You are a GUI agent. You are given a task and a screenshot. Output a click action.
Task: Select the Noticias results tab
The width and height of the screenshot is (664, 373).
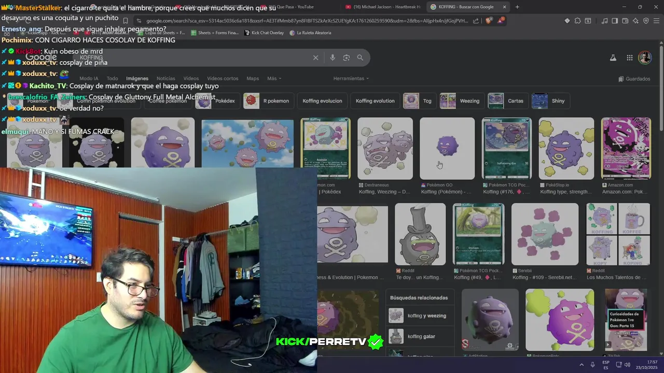pyautogui.click(x=166, y=79)
